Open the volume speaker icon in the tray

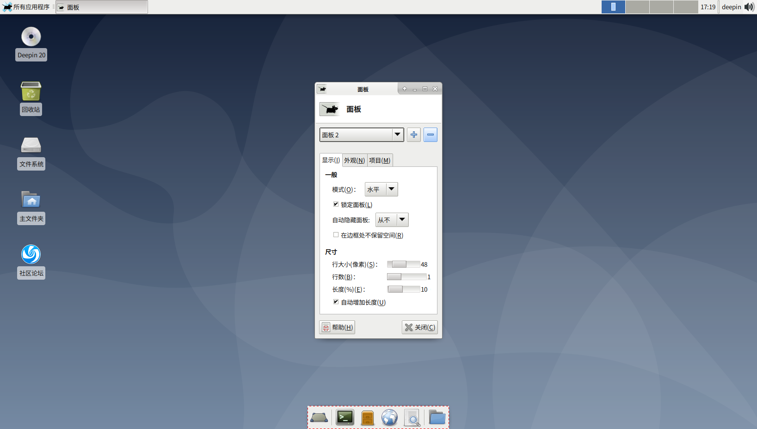749,7
